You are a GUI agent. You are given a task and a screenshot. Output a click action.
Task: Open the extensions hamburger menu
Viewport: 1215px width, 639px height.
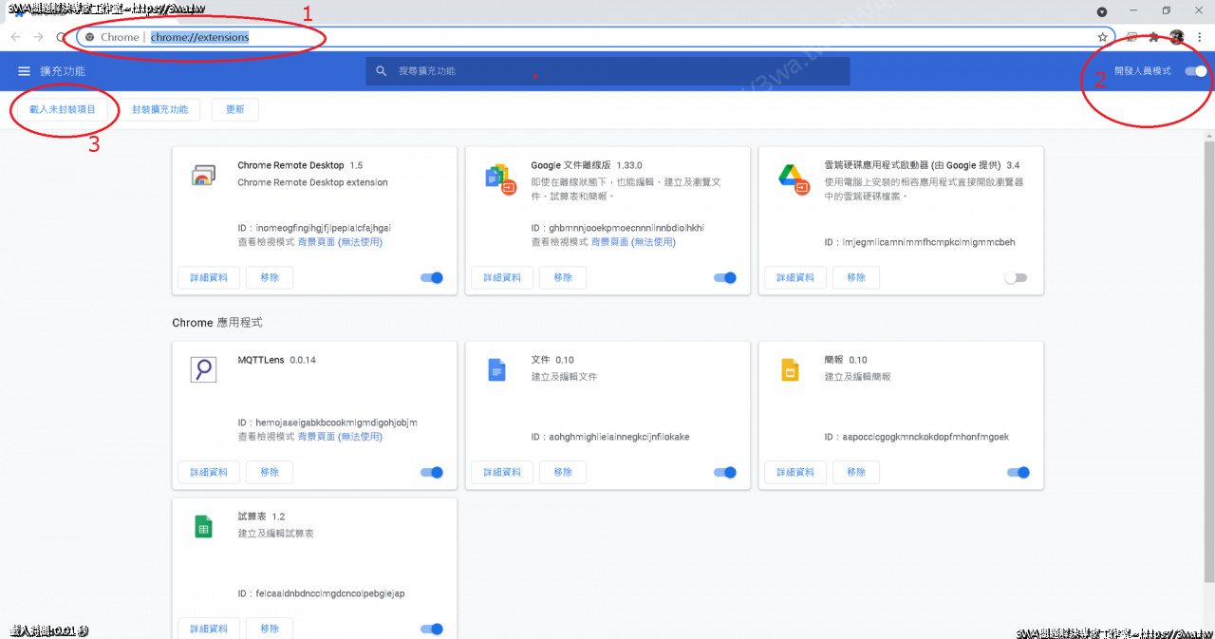[24, 71]
